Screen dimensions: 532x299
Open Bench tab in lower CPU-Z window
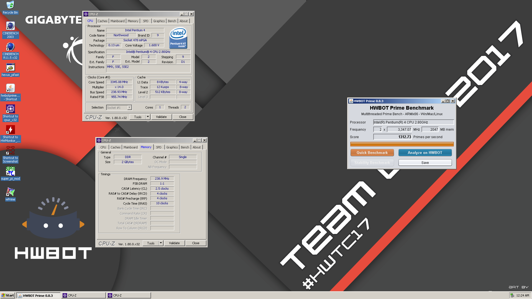(185, 147)
